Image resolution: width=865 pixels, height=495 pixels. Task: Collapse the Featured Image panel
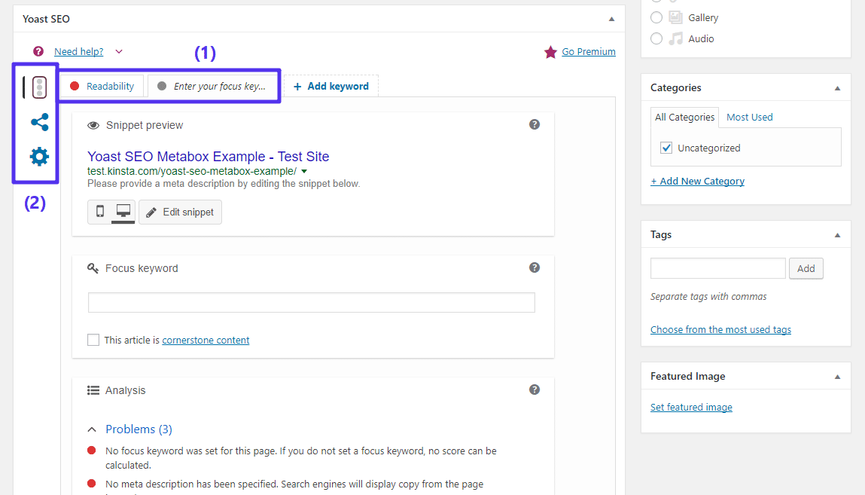click(837, 377)
